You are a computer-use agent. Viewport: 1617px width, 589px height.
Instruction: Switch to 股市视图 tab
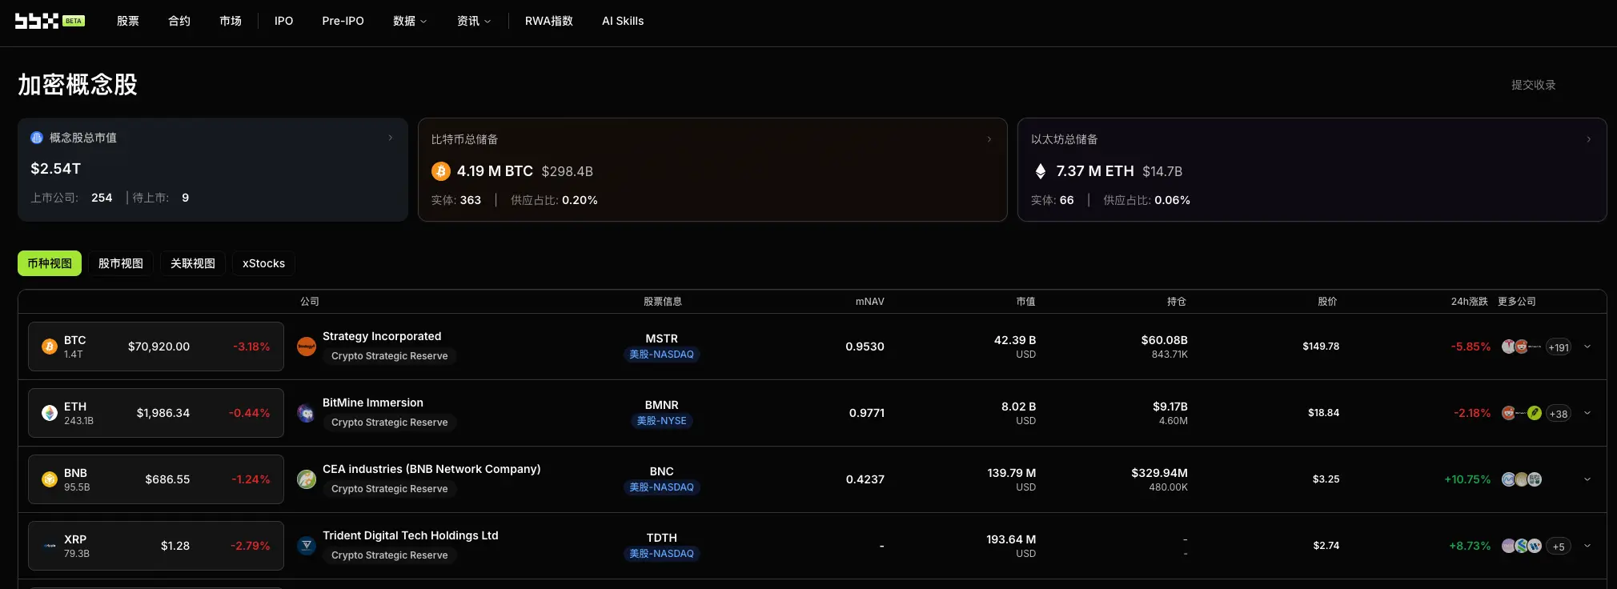click(x=121, y=263)
